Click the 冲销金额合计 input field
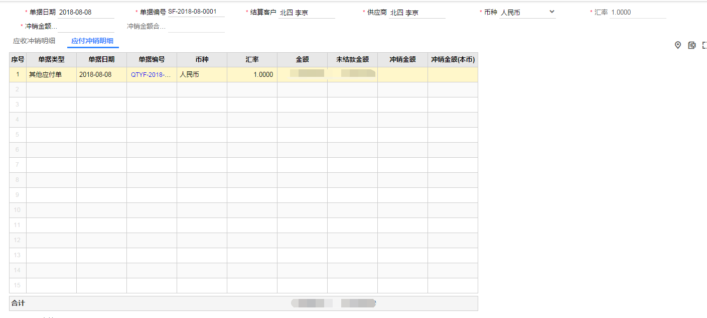The image size is (707, 318). (196, 26)
